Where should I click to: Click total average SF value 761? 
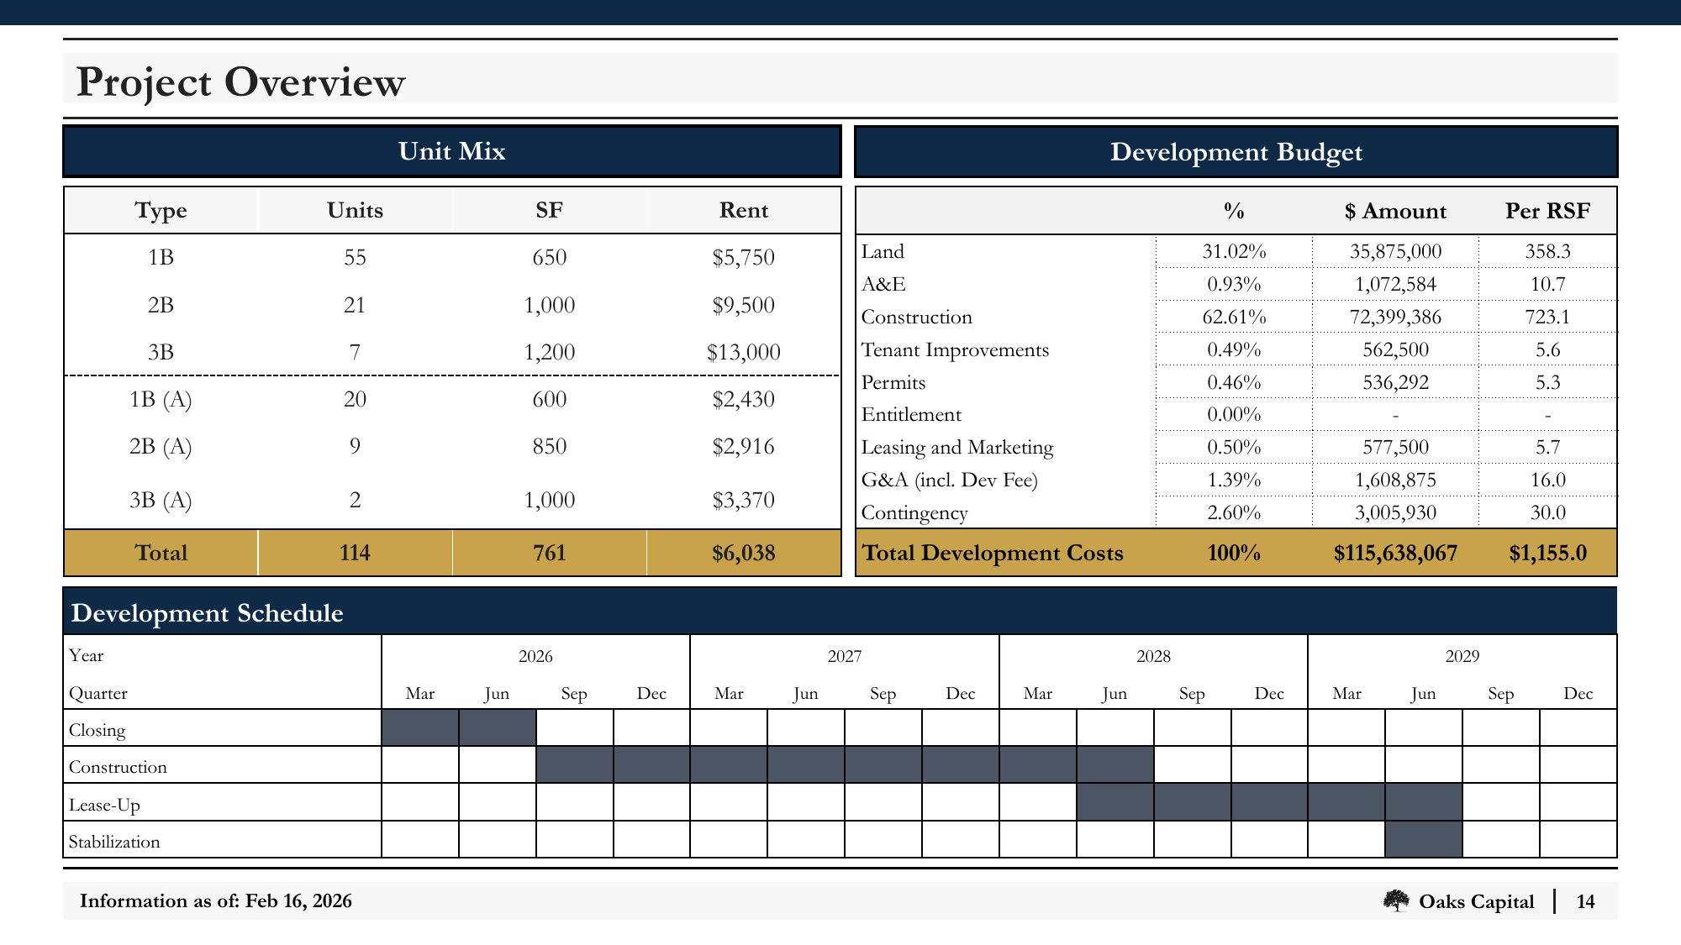(x=549, y=553)
